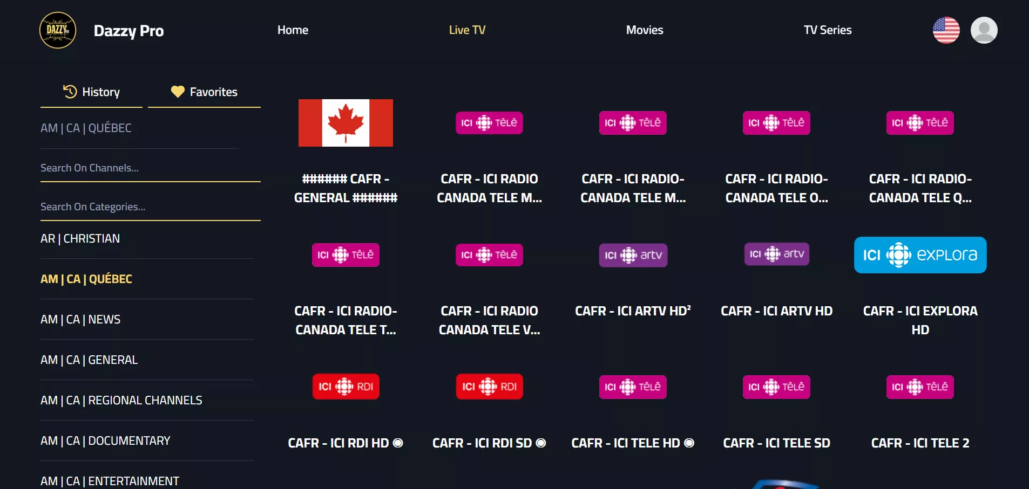Open the ICI TELE 2 channel logo
Viewport: 1029px width, 489px height.
(x=920, y=387)
